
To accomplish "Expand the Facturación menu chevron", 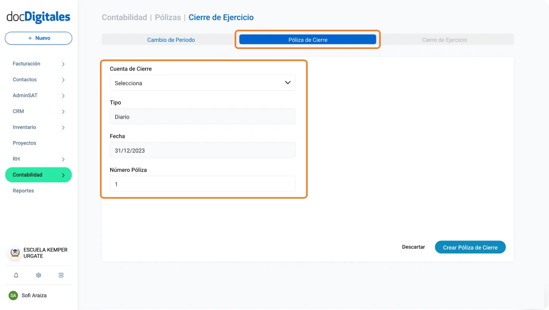I will 63,64.
